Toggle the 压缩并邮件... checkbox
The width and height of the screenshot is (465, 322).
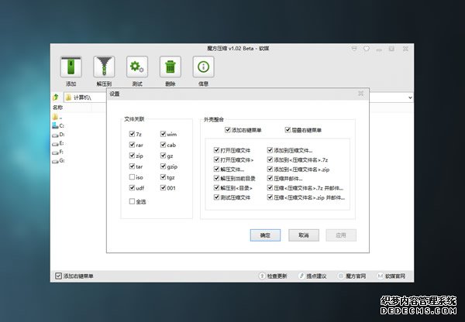270,178
